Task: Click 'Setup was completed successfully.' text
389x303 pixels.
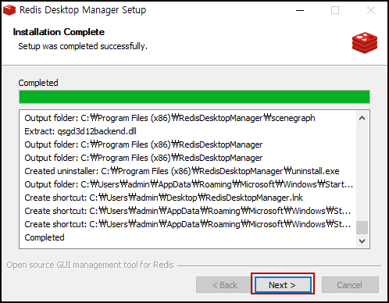Action: [x=83, y=46]
